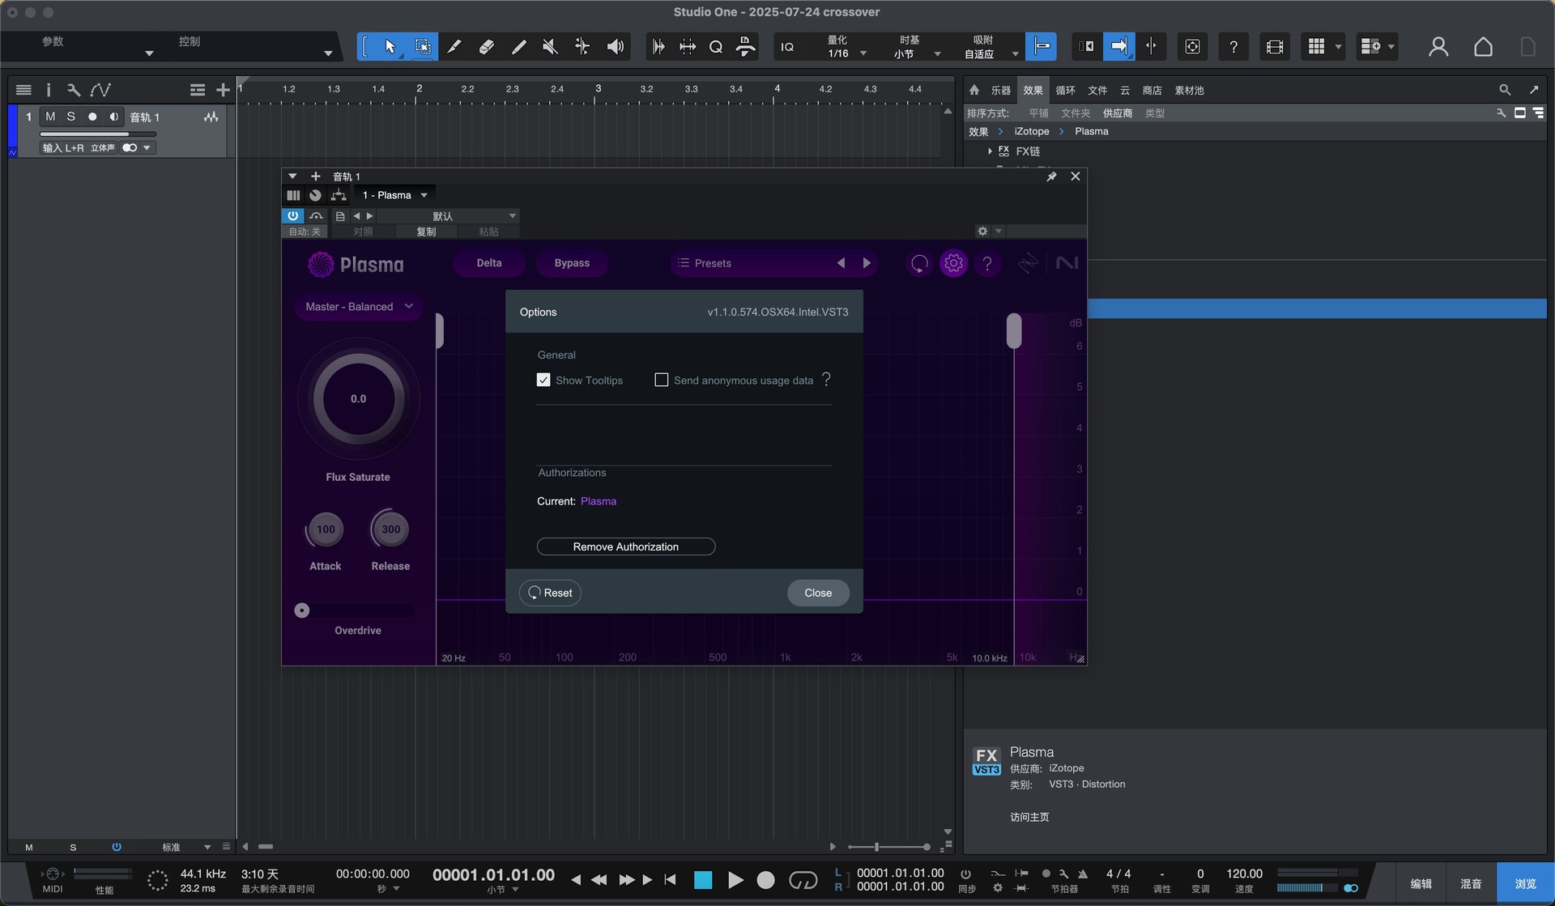Viewport: 1555px width, 906px height.
Task: Open the 吸附 自适应 snap dropdown
Action: click(x=990, y=47)
